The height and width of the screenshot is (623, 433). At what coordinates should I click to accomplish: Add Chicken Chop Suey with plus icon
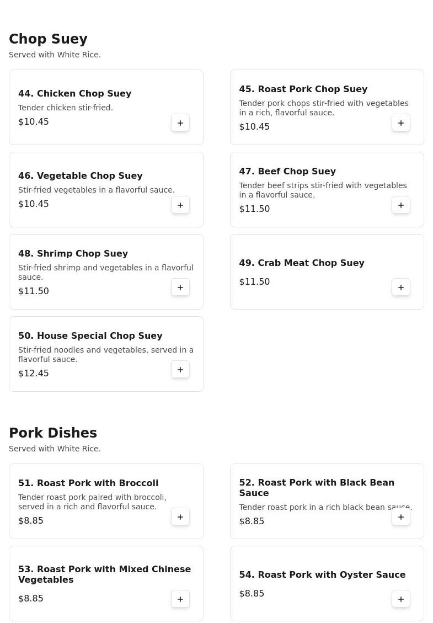(x=180, y=123)
